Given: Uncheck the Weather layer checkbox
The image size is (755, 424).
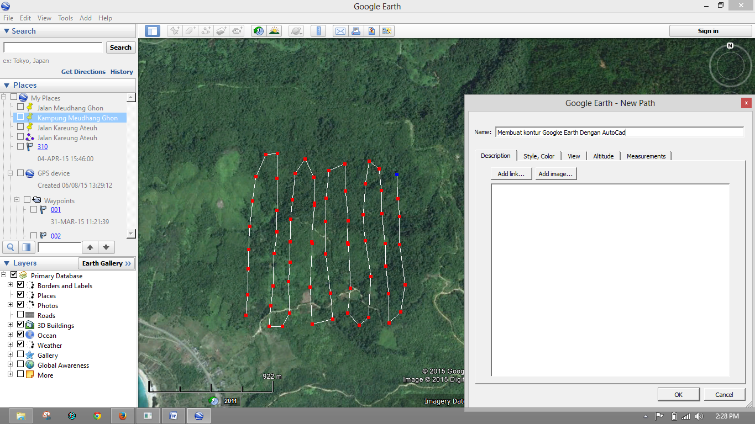Looking at the screenshot, I should click(20, 344).
